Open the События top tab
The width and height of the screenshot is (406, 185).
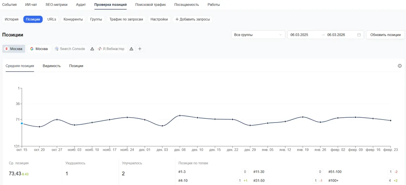tap(9, 5)
